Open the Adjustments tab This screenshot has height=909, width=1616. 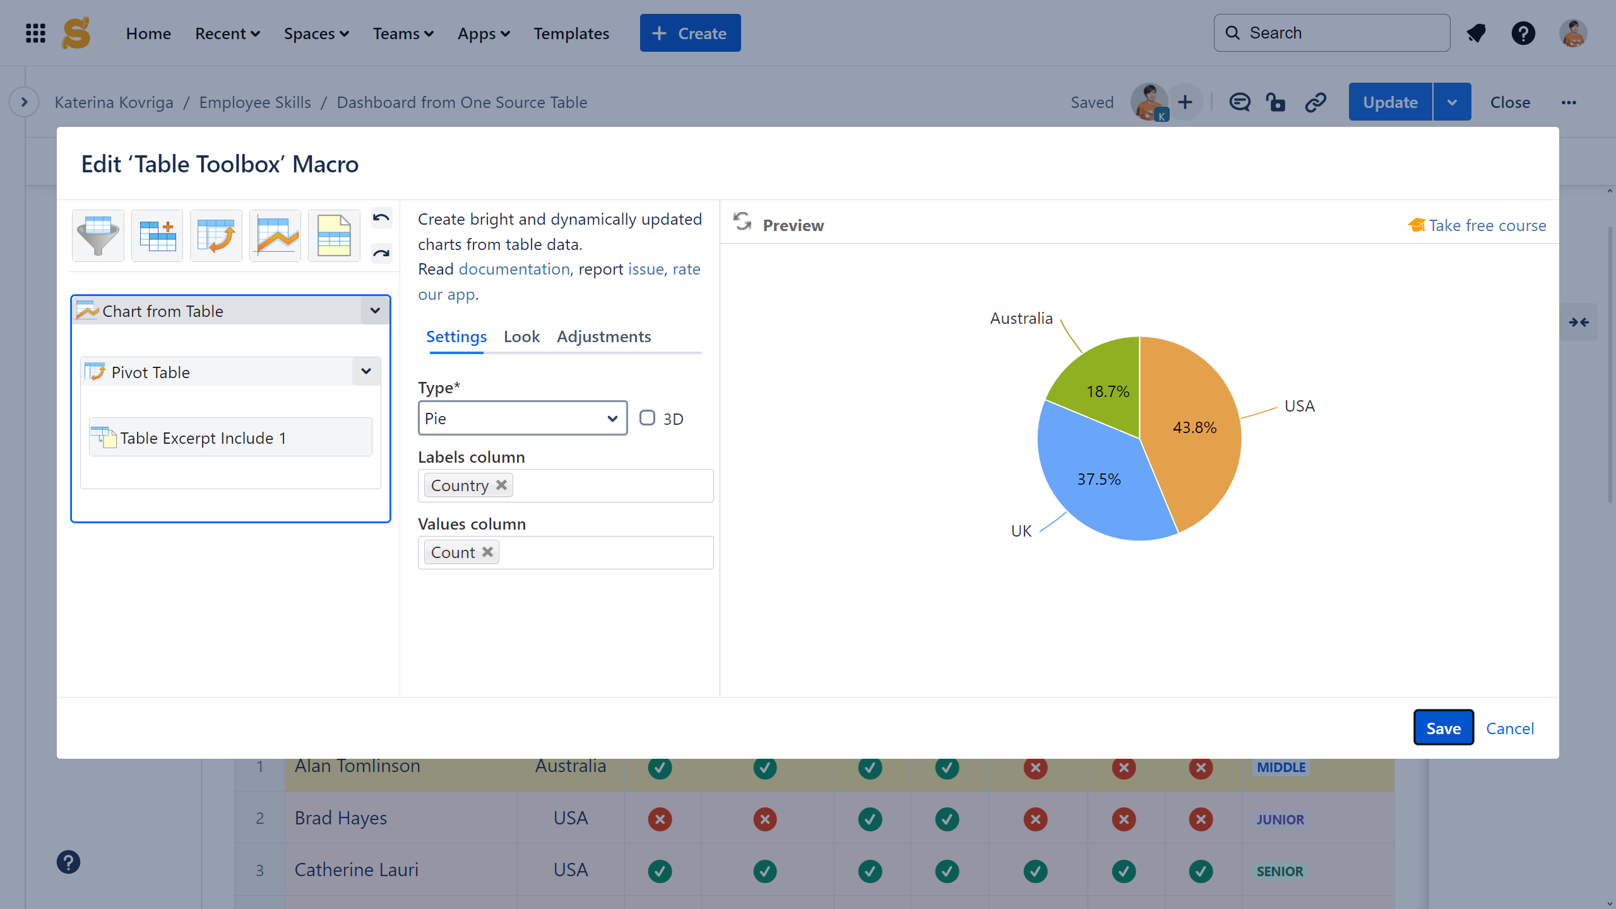603,336
